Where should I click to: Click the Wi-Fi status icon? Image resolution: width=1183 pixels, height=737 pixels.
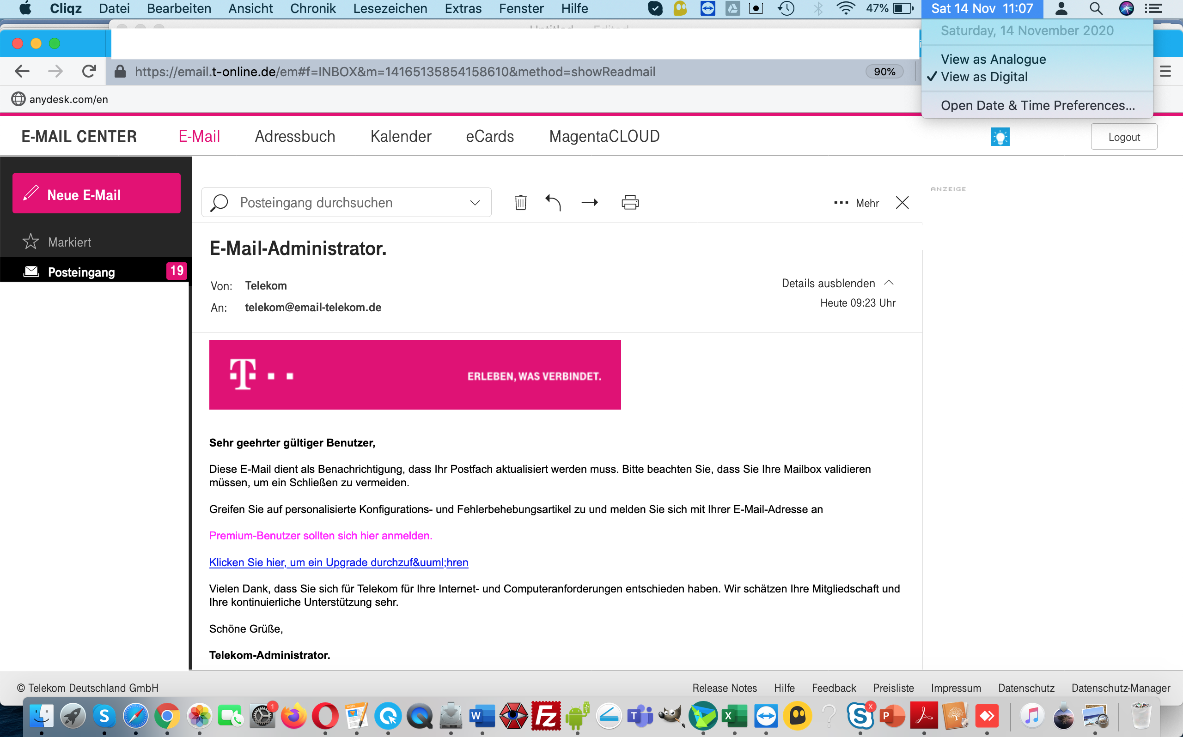click(845, 8)
